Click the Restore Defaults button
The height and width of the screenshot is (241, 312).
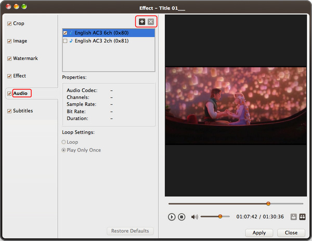pos(130,231)
